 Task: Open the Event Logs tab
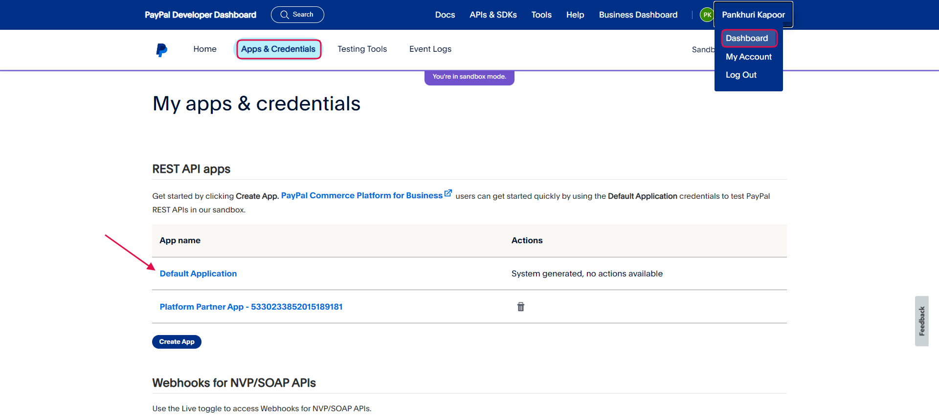click(430, 49)
